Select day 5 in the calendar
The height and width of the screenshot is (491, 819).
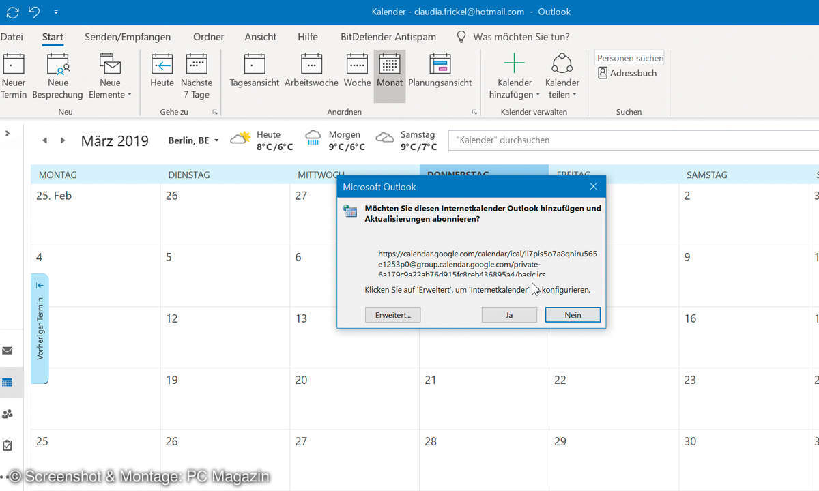(x=225, y=276)
